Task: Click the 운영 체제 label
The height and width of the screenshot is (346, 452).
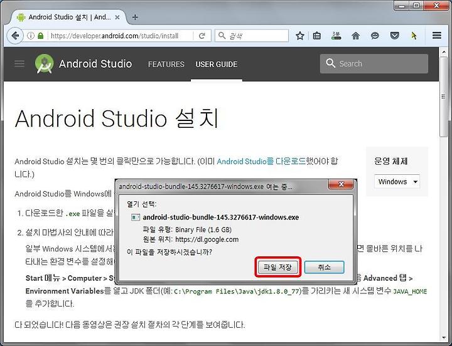Action: [391, 161]
